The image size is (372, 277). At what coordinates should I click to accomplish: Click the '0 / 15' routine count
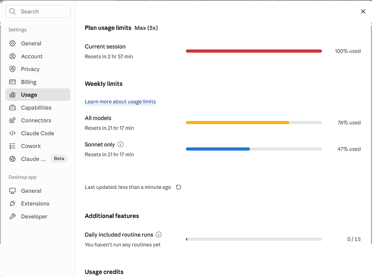(x=354, y=239)
